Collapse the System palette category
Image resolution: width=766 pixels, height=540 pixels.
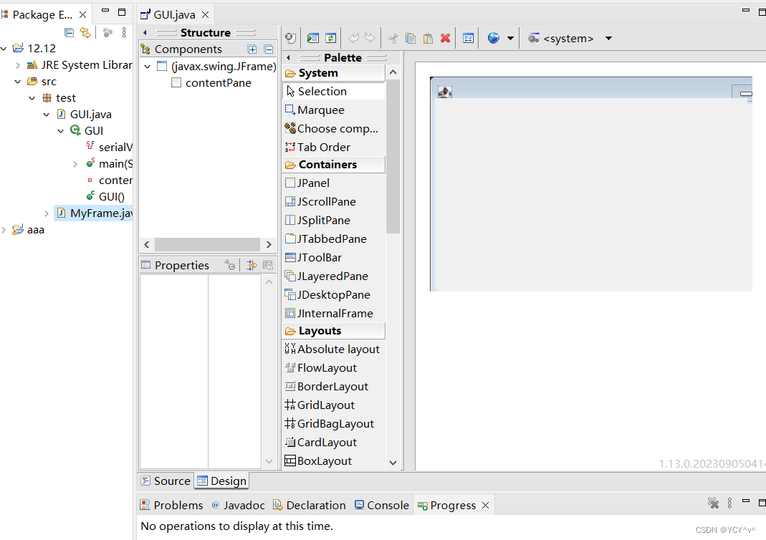(x=334, y=73)
